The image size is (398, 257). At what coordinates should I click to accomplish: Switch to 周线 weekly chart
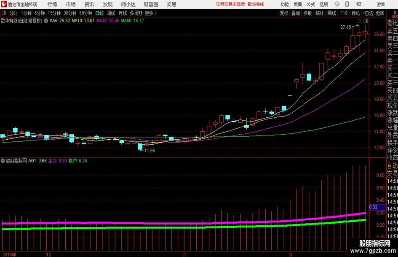pos(111,13)
